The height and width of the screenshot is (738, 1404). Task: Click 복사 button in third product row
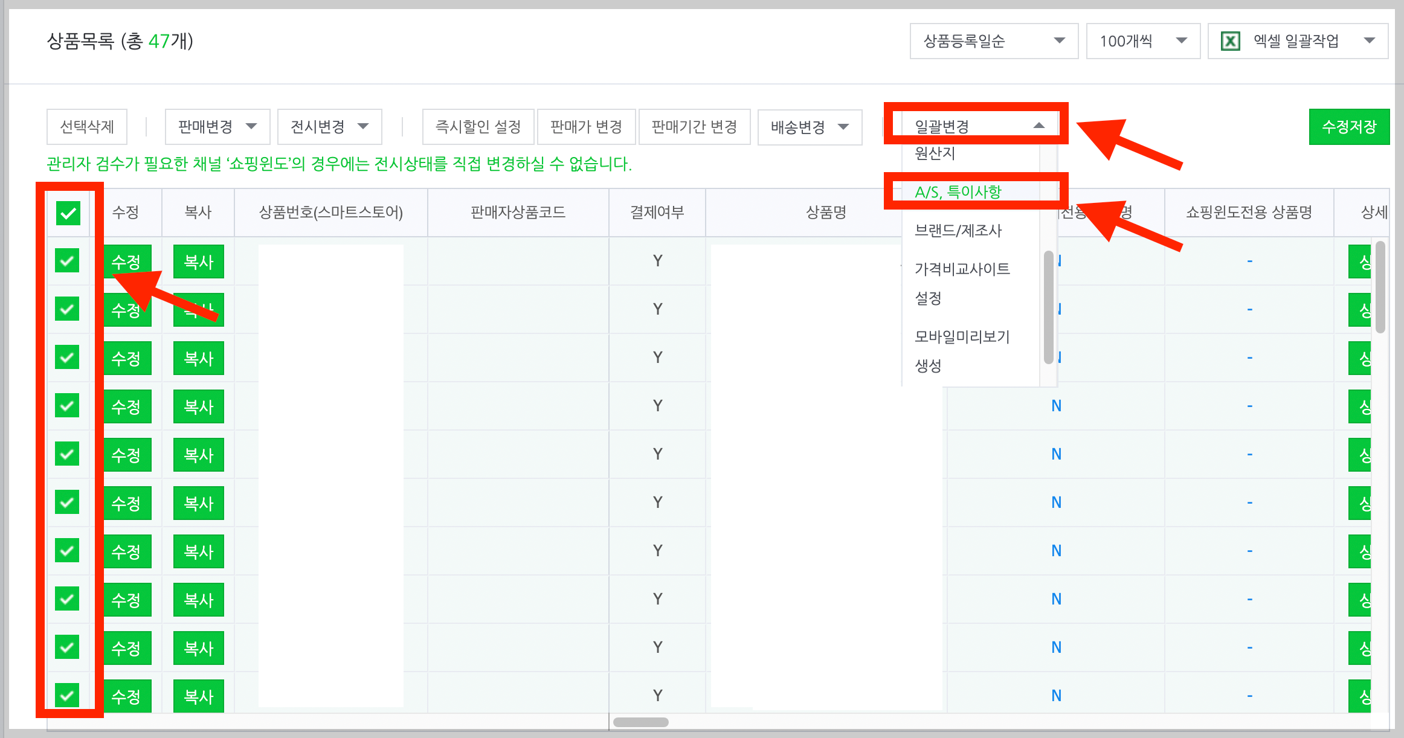click(x=198, y=358)
